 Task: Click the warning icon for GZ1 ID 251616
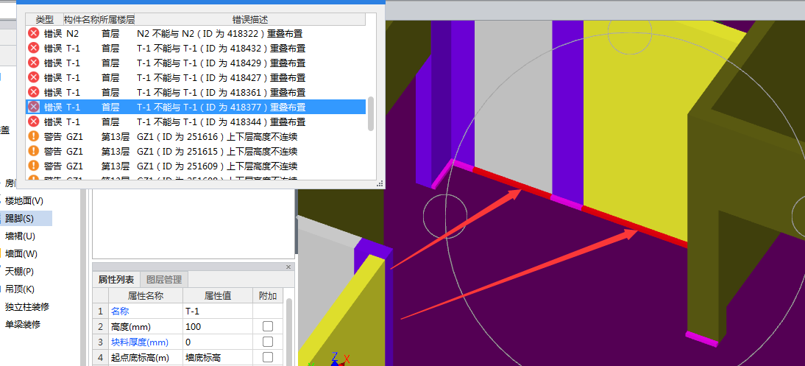click(x=33, y=136)
